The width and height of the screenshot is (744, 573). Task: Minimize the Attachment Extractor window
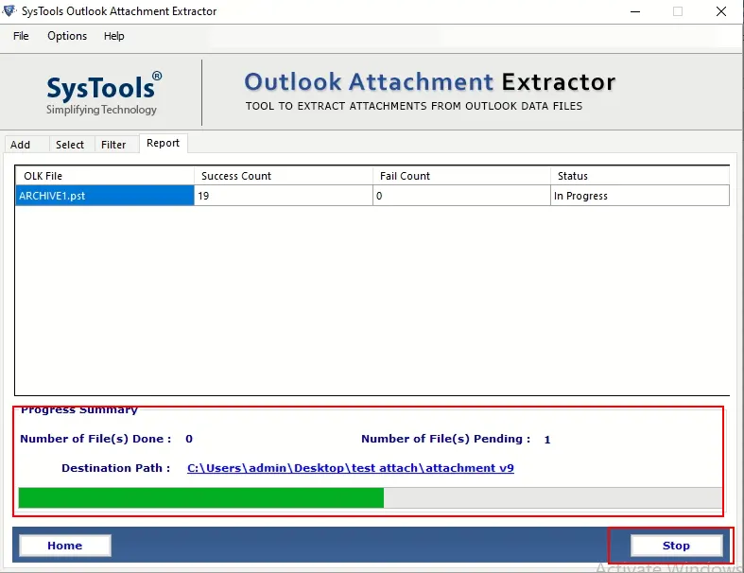635,11
